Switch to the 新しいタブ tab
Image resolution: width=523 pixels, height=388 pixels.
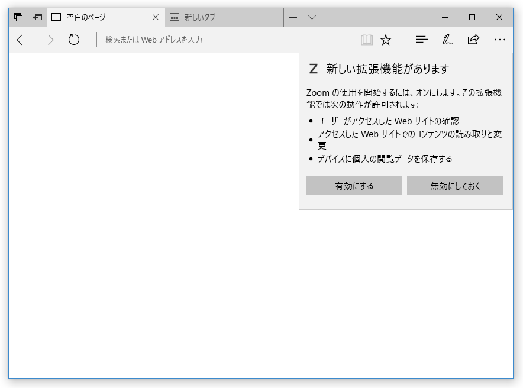[224, 17]
